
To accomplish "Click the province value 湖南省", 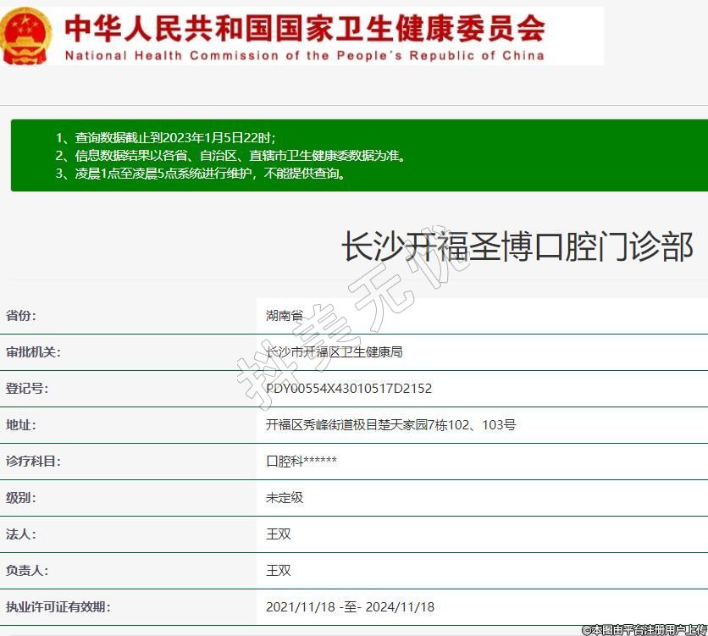I will [x=285, y=316].
